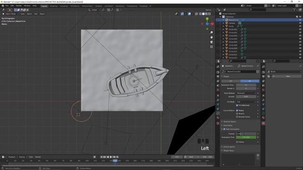This screenshot has height=170, width=303.
Task: Open the Edit menu
Action: pos(12,6)
